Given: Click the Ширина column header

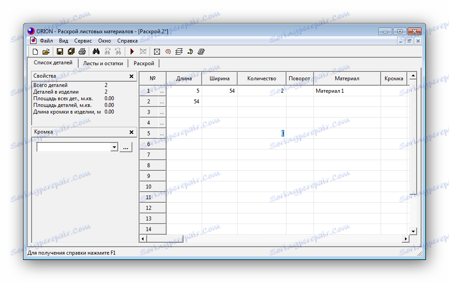Looking at the screenshot, I should [x=220, y=79].
